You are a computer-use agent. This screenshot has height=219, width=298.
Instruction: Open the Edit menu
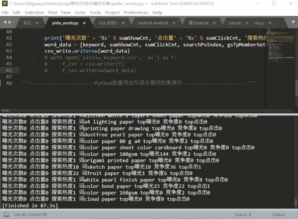click(x=17, y=12)
